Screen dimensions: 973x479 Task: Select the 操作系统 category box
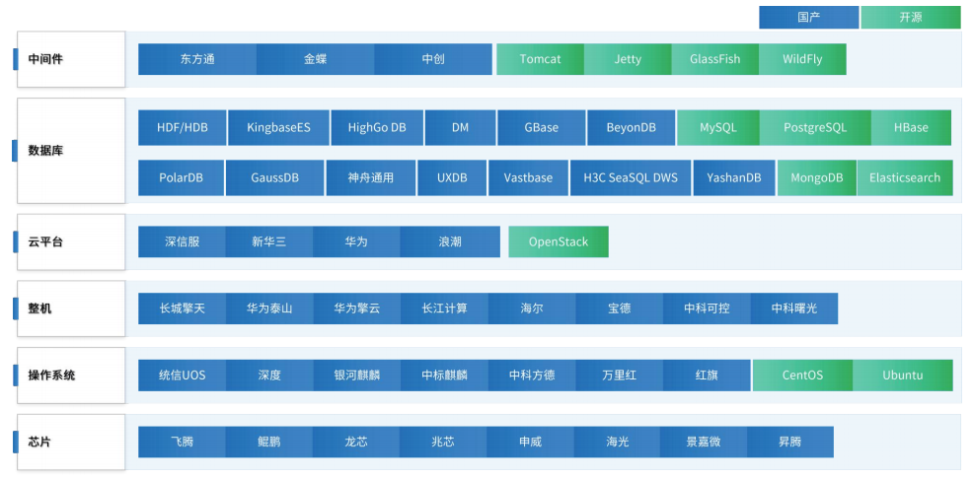coord(71,375)
